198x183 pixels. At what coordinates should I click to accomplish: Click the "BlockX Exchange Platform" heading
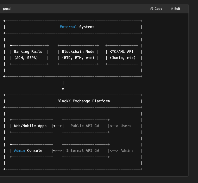[84, 101]
